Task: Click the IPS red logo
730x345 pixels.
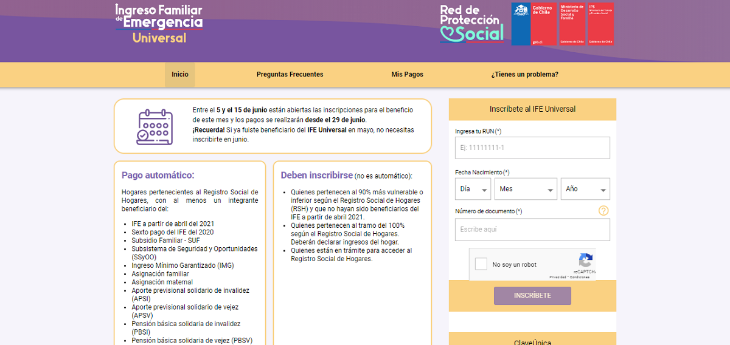Action: click(600, 24)
